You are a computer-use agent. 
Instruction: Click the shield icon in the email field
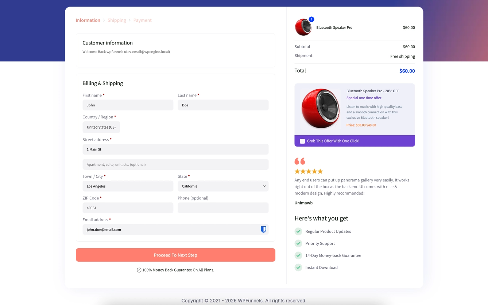pos(263,229)
